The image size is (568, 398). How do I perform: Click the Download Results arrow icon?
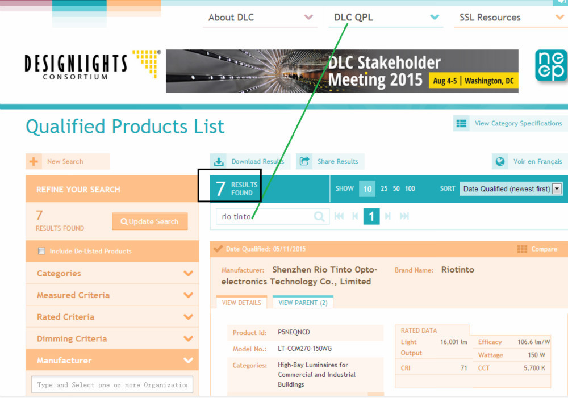219,161
